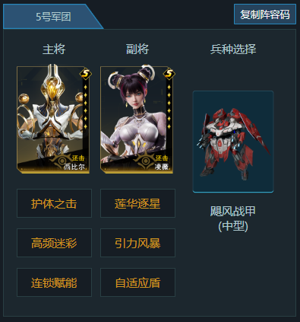Screen dimensions: 300x322
Task: Select the 护体之击 skill
Action: 54,203
